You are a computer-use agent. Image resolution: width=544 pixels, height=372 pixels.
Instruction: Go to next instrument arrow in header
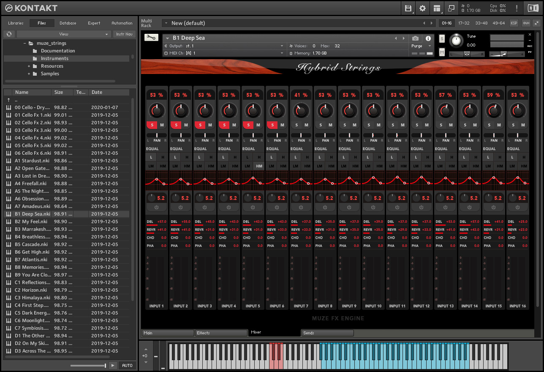coord(404,38)
